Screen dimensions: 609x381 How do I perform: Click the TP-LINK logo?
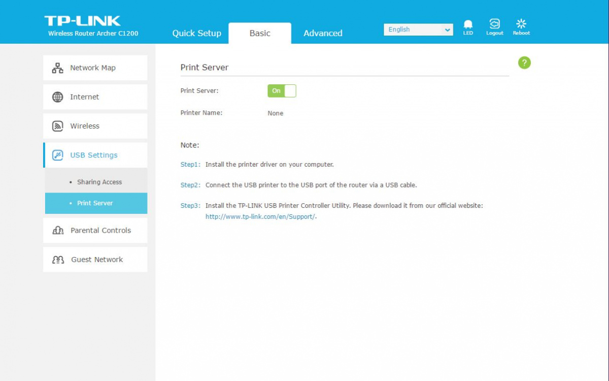click(x=82, y=21)
